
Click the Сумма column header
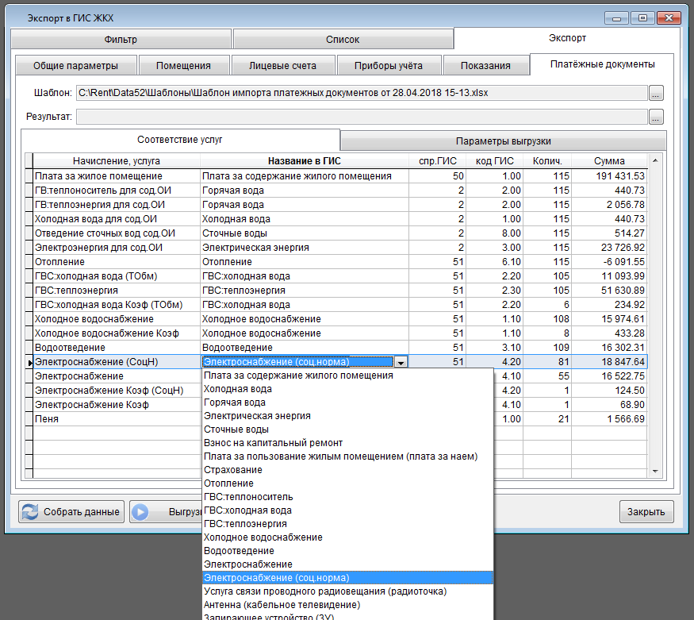[609, 161]
